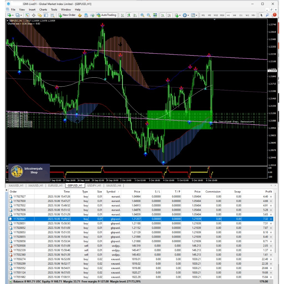Viewport: 284px width, 284px height.
Task: Open the Charts menu
Action: point(43,9)
